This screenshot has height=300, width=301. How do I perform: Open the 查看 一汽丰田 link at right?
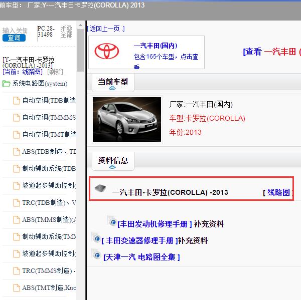[x=271, y=52]
